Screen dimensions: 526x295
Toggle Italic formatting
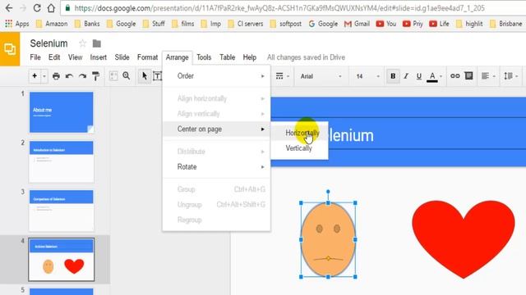406,76
